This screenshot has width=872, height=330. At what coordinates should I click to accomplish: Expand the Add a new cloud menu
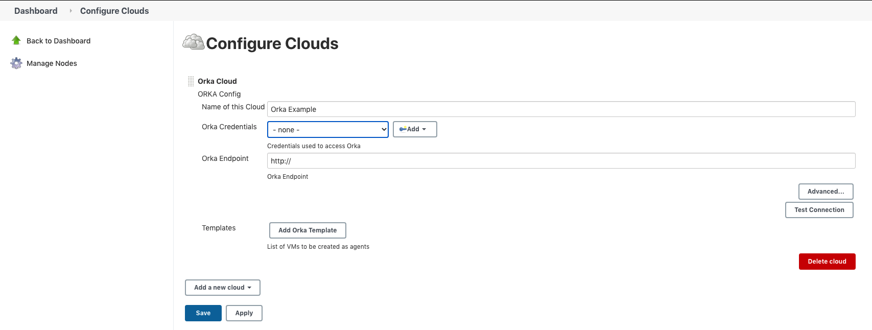pyautogui.click(x=223, y=288)
